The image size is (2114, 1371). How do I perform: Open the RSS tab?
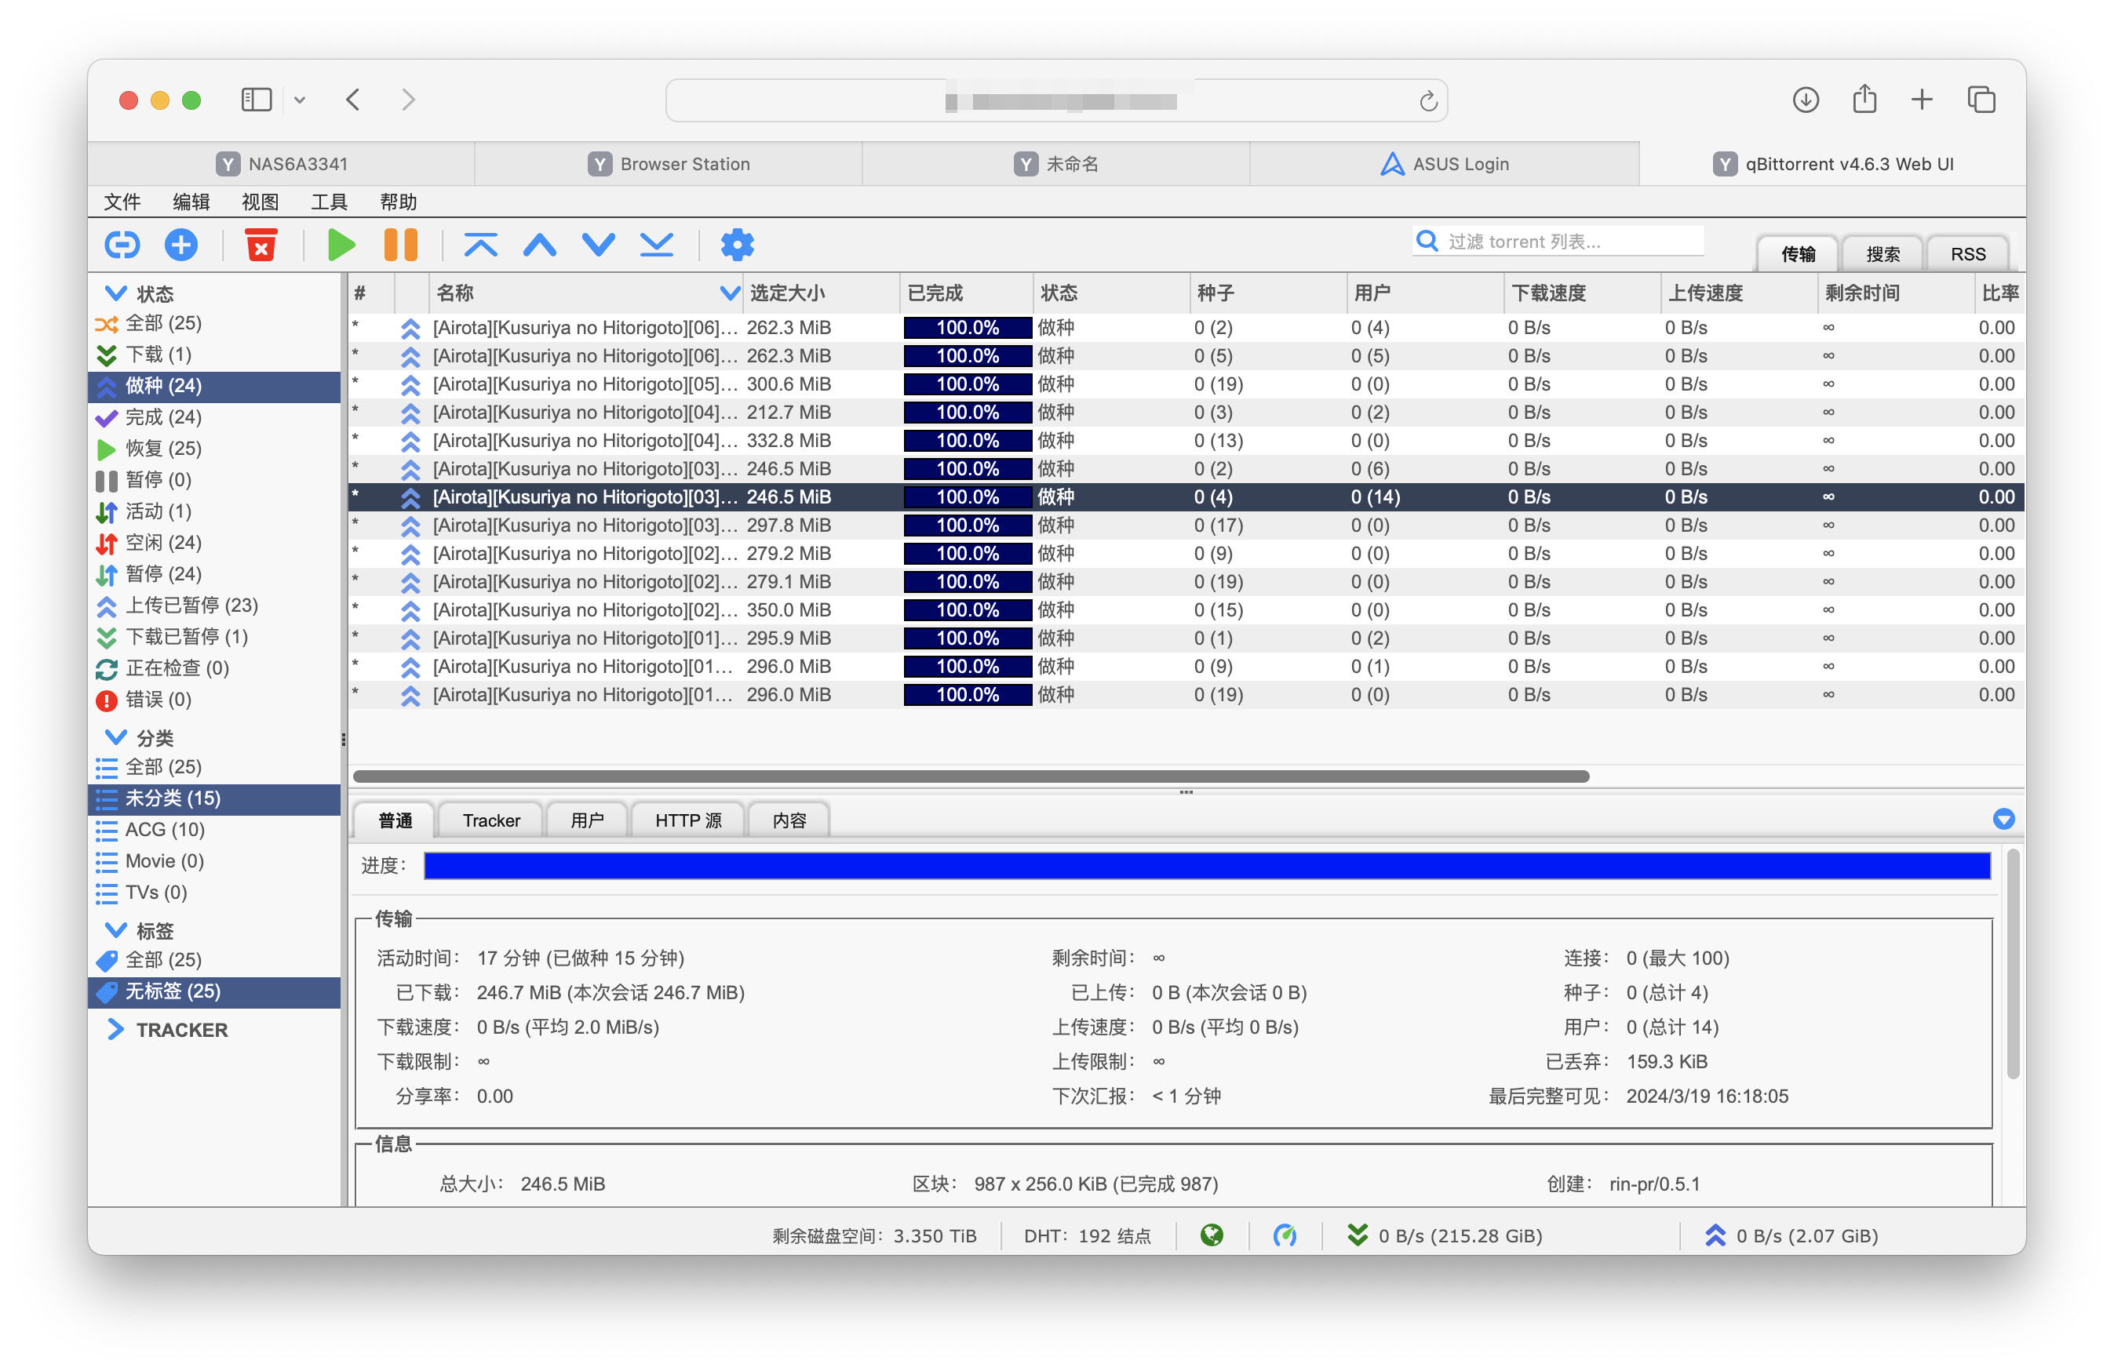point(1967,254)
